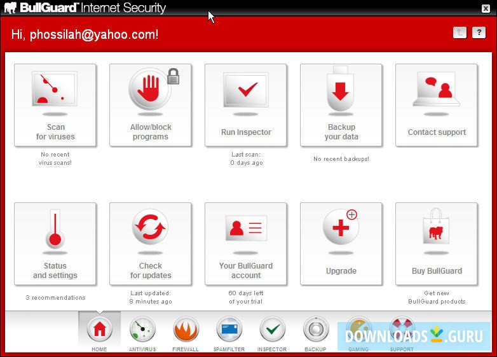Open the Backup your data tile
Image resolution: width=497 pixels, height=357 pixels.
pos(341,105)
